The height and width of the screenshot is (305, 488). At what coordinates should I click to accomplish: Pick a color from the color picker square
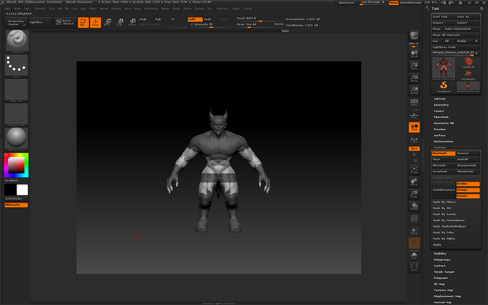(x=17, y=165)
